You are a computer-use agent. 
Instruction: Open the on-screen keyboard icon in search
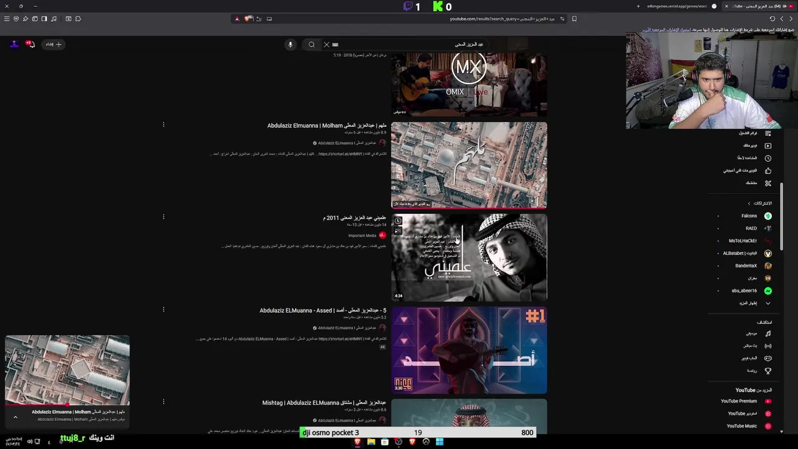[x=335, y=44]
